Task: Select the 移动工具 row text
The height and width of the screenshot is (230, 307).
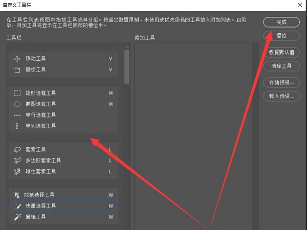Action: point(35,58)
